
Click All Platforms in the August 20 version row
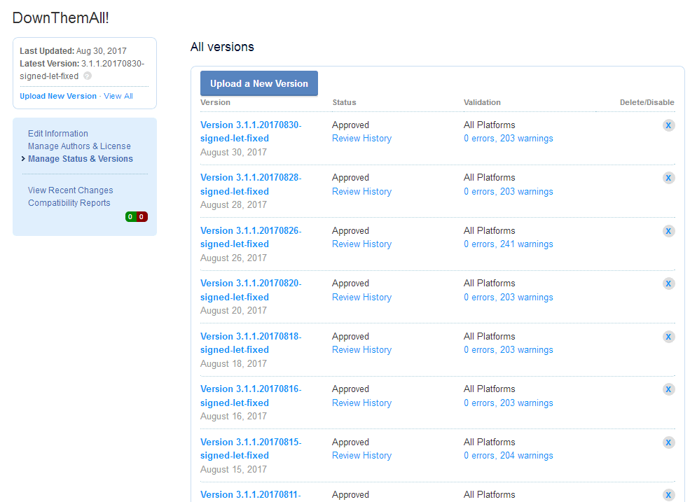[x=490, y=284]
